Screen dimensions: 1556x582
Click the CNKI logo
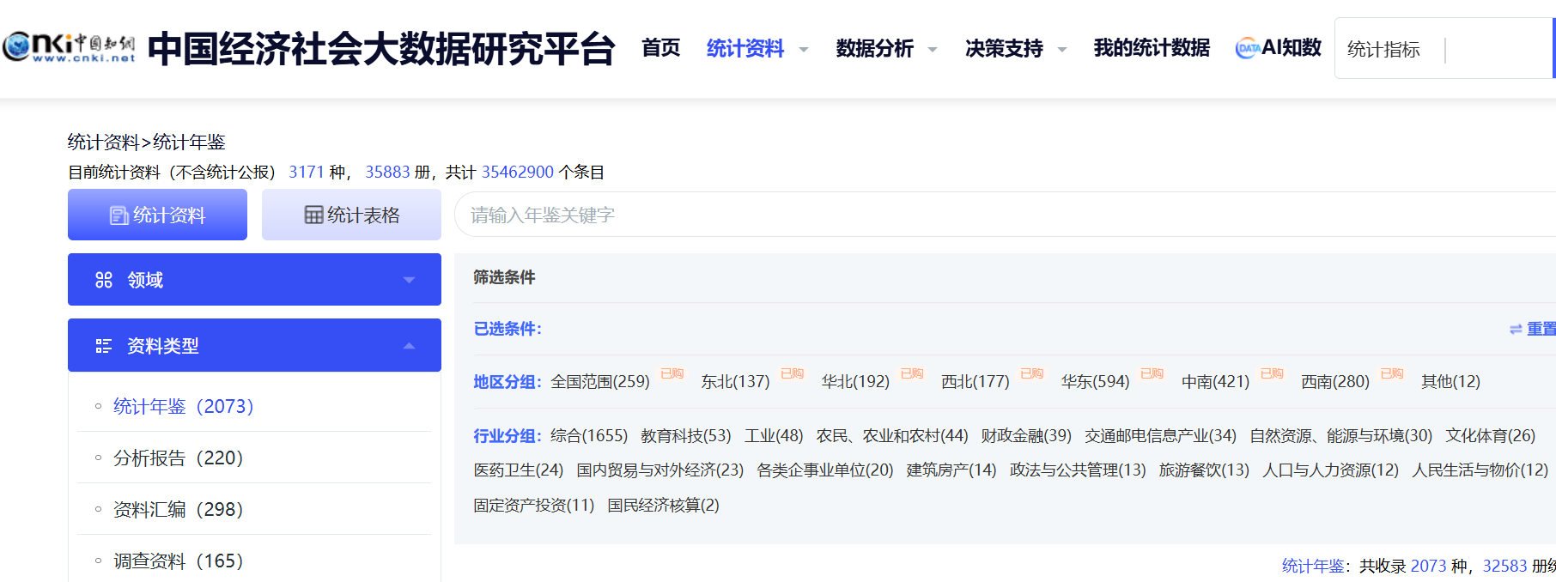point(70,46)
